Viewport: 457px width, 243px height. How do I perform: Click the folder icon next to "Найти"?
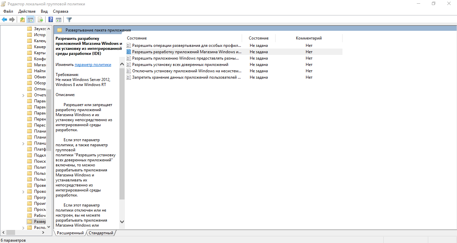click(29, 71)
